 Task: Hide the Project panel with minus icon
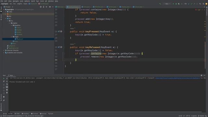point(53,7)
